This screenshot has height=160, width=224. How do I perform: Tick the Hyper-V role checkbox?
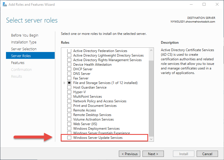(x=69, y=92)
